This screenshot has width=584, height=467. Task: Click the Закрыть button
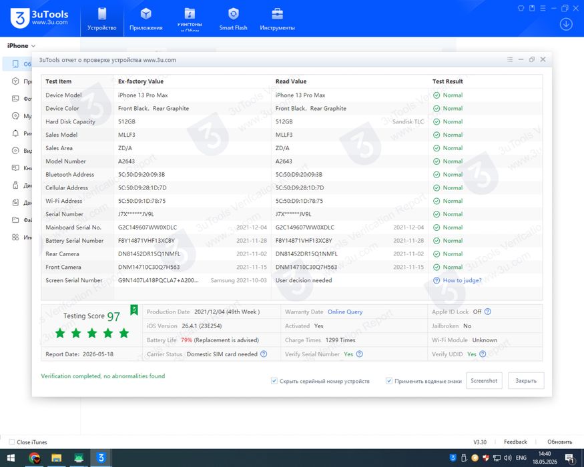pos(526,380)
